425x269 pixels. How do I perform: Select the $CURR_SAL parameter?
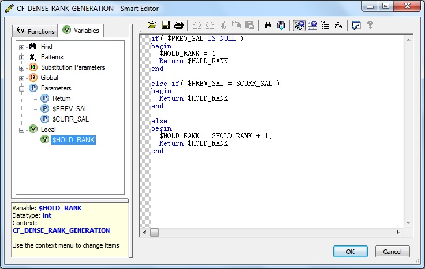(x=70, y=119)
